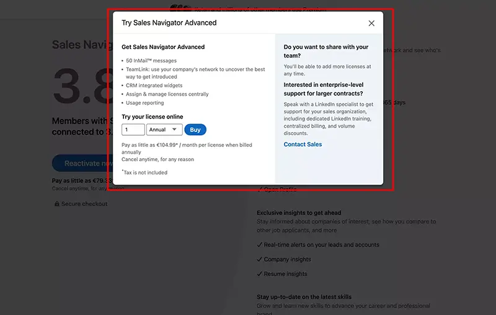The image size is (496, 315).
Task: Click 'Interested in enterprise-level support' heading
Action: coord(324,89)
